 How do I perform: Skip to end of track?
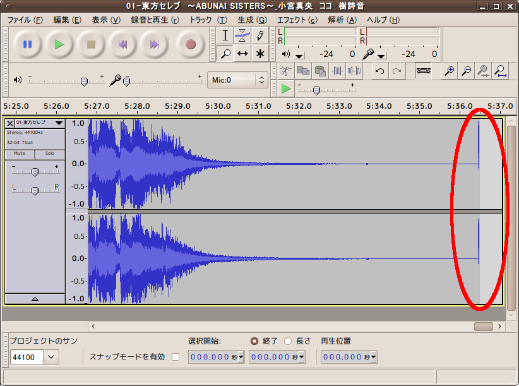coord(154,44)
